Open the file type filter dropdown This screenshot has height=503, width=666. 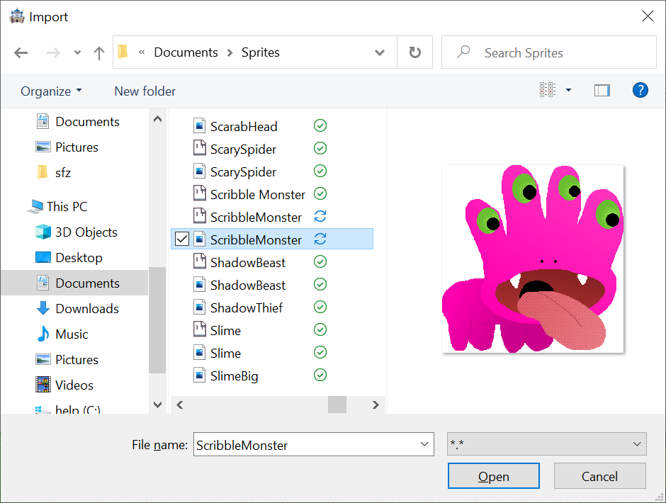(547, 444)
